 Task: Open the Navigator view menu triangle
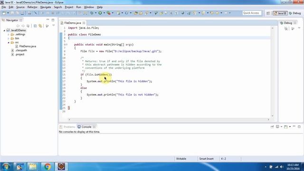click(54, 25)
